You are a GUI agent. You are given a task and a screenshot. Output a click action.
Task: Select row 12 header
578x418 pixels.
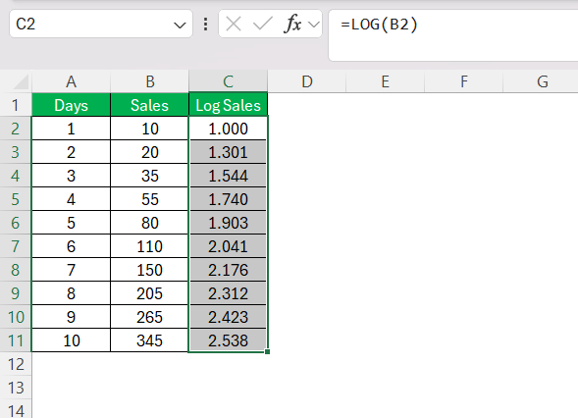(16, 364)
